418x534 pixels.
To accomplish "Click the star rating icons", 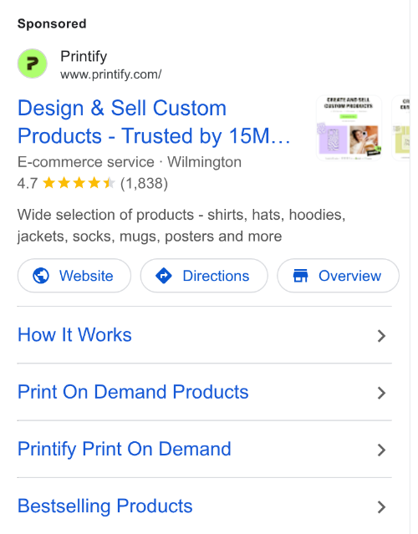I will pos(79,183).
